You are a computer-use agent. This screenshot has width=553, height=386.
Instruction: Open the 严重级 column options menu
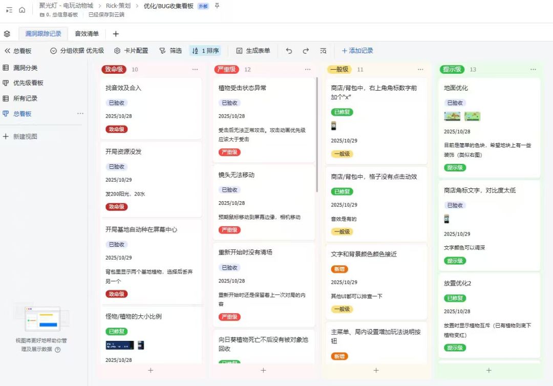point(308,70)
